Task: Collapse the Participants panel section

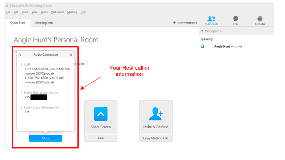Action: pos(202,31)
